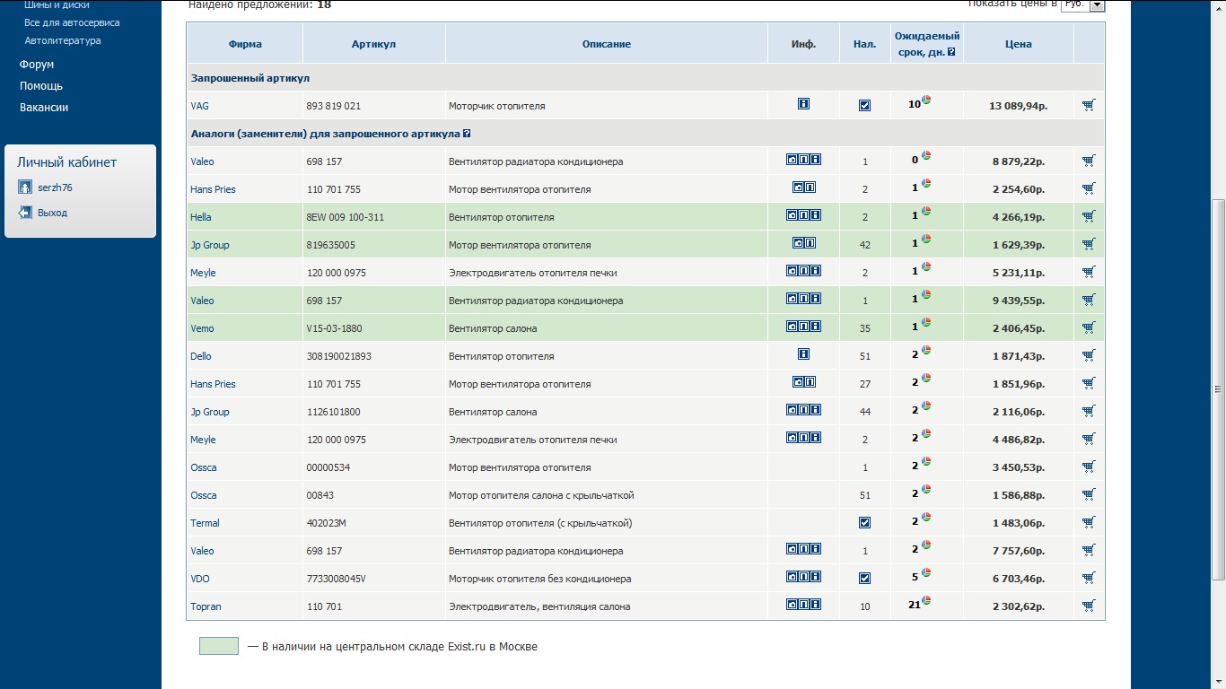Click availability checkmark in the VAG row
Image resolution: width=1226 pixels, height=689 pixels.
tap(864, 105)
